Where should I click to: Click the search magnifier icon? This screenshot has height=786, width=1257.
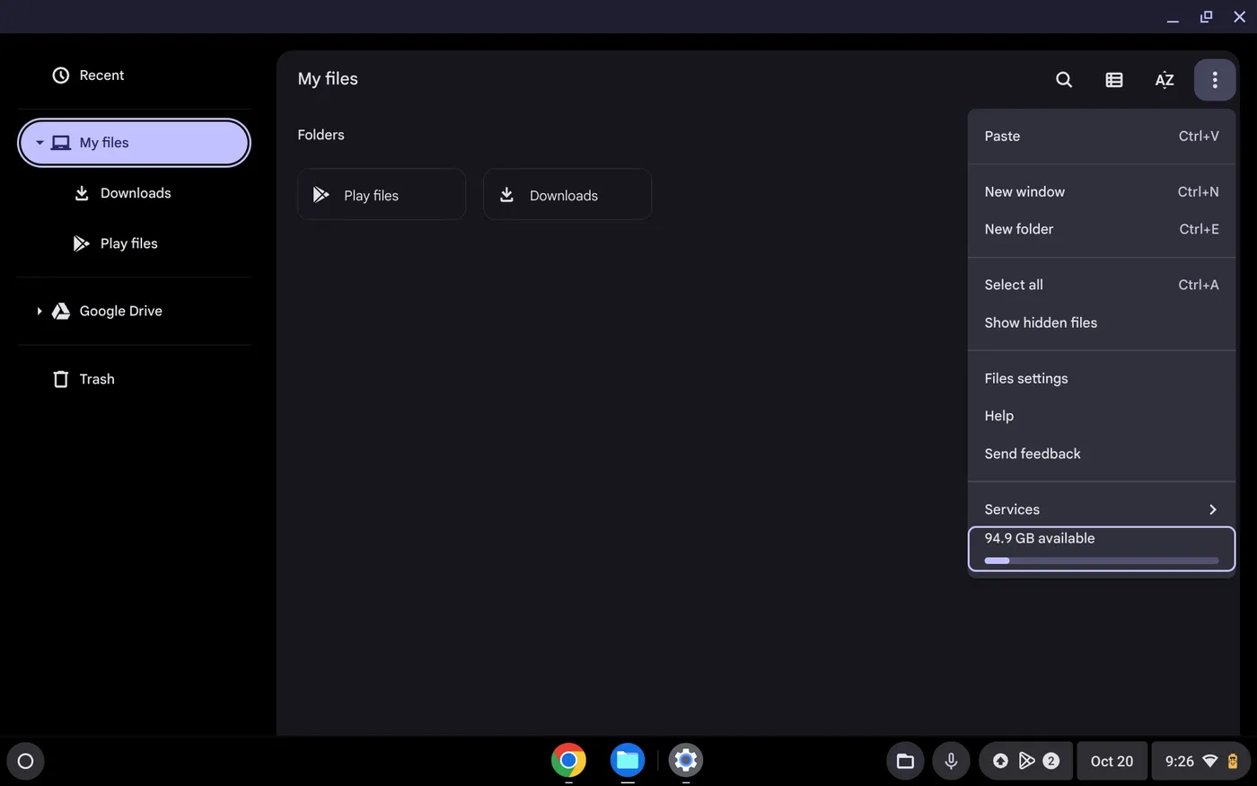(x=1064, y=80)
